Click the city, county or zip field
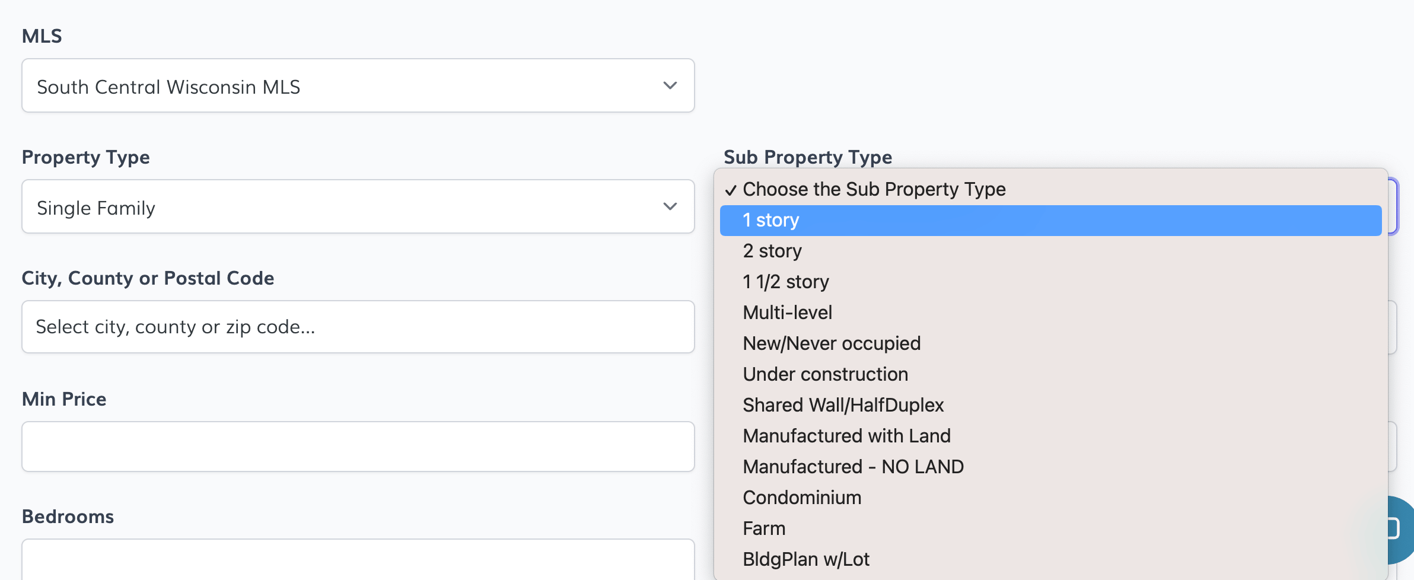Screen dimensions: 1414x580 [358, 327]
